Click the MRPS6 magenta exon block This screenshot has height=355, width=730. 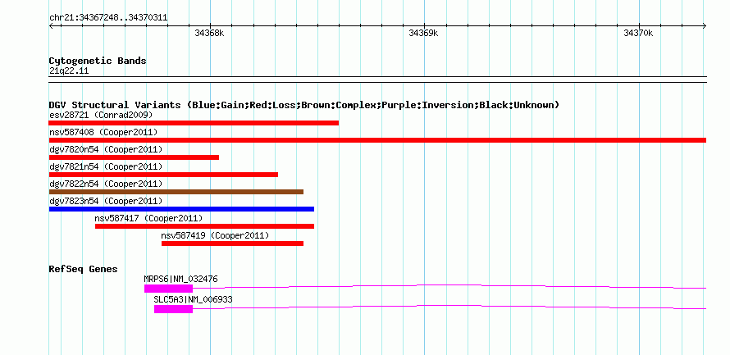point(168,289)
